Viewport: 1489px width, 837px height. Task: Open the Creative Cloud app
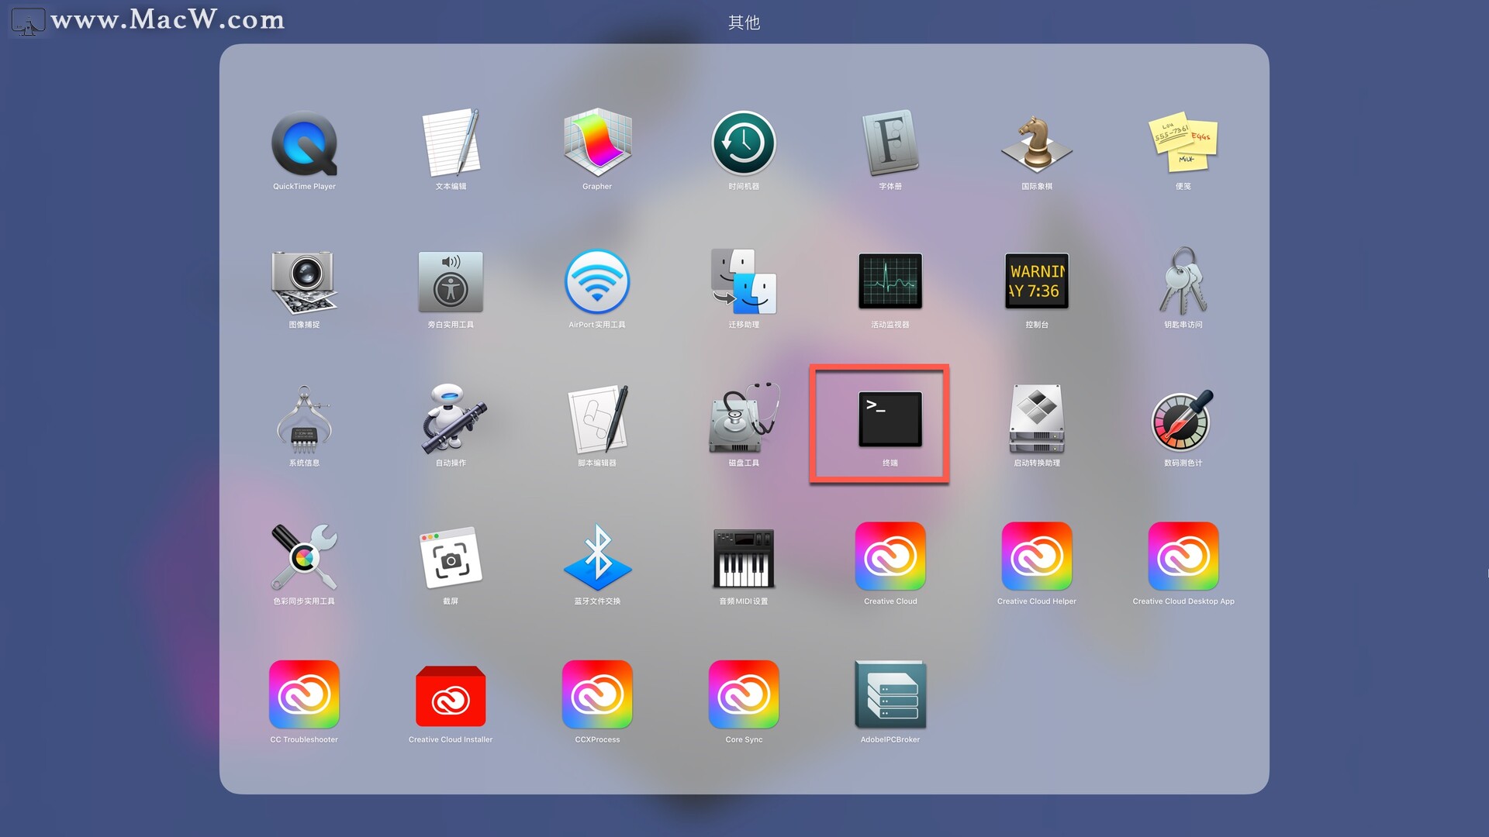[890, 556]
